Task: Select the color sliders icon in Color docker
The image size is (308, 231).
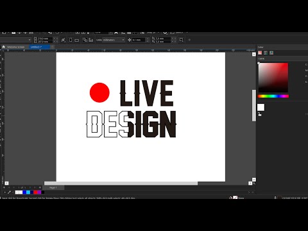Action: 266,53
